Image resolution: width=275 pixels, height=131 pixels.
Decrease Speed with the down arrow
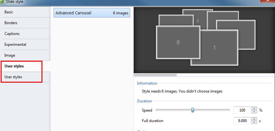pos(254,112)
